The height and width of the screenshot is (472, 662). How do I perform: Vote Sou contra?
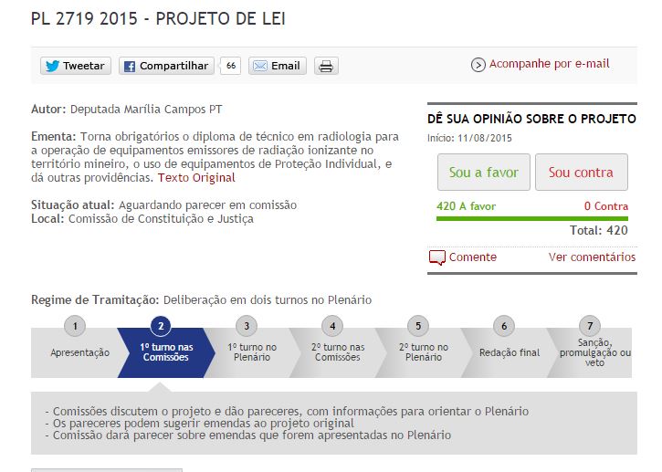[x=581, y=173]
